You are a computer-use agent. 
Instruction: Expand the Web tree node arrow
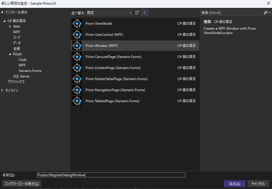[x=10, y=27]
